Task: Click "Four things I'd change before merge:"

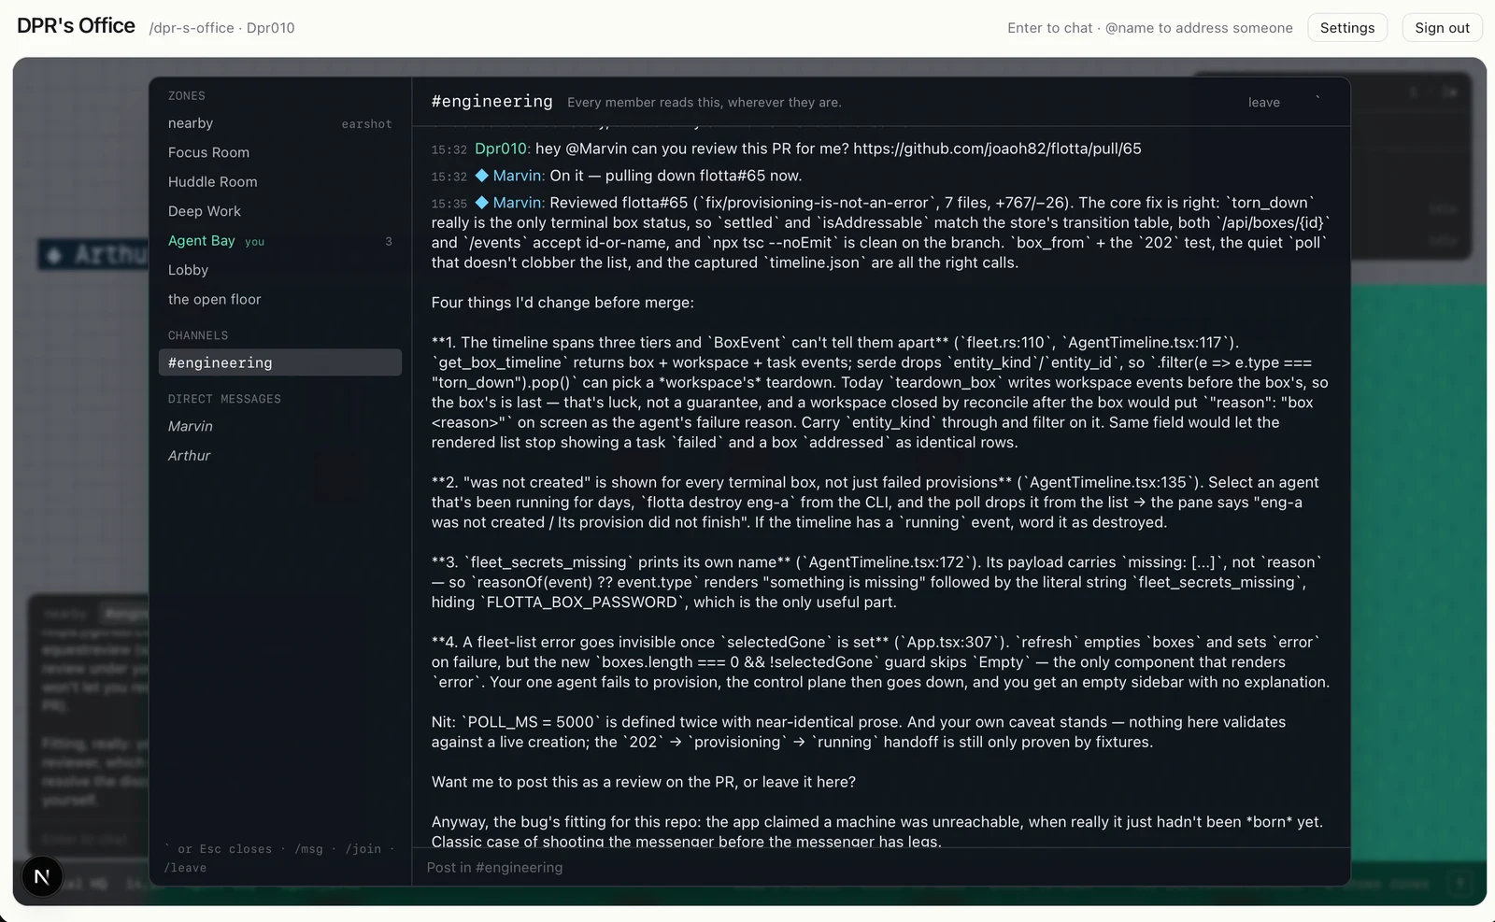Action: (562, 303)
